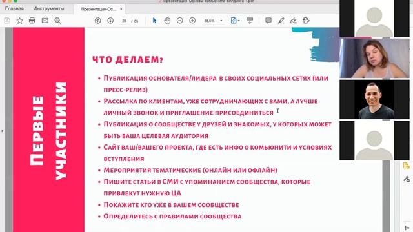The height and width of the screenshot is (232, 413).
Task: Click the bullet 'Рассылка по клиентам'
Action: 210,107
